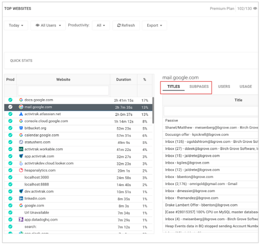Image resolution: width=261 pixels, height=244 pixels.
Task: Sort by the % column header
Action: [x=145, y=79]
